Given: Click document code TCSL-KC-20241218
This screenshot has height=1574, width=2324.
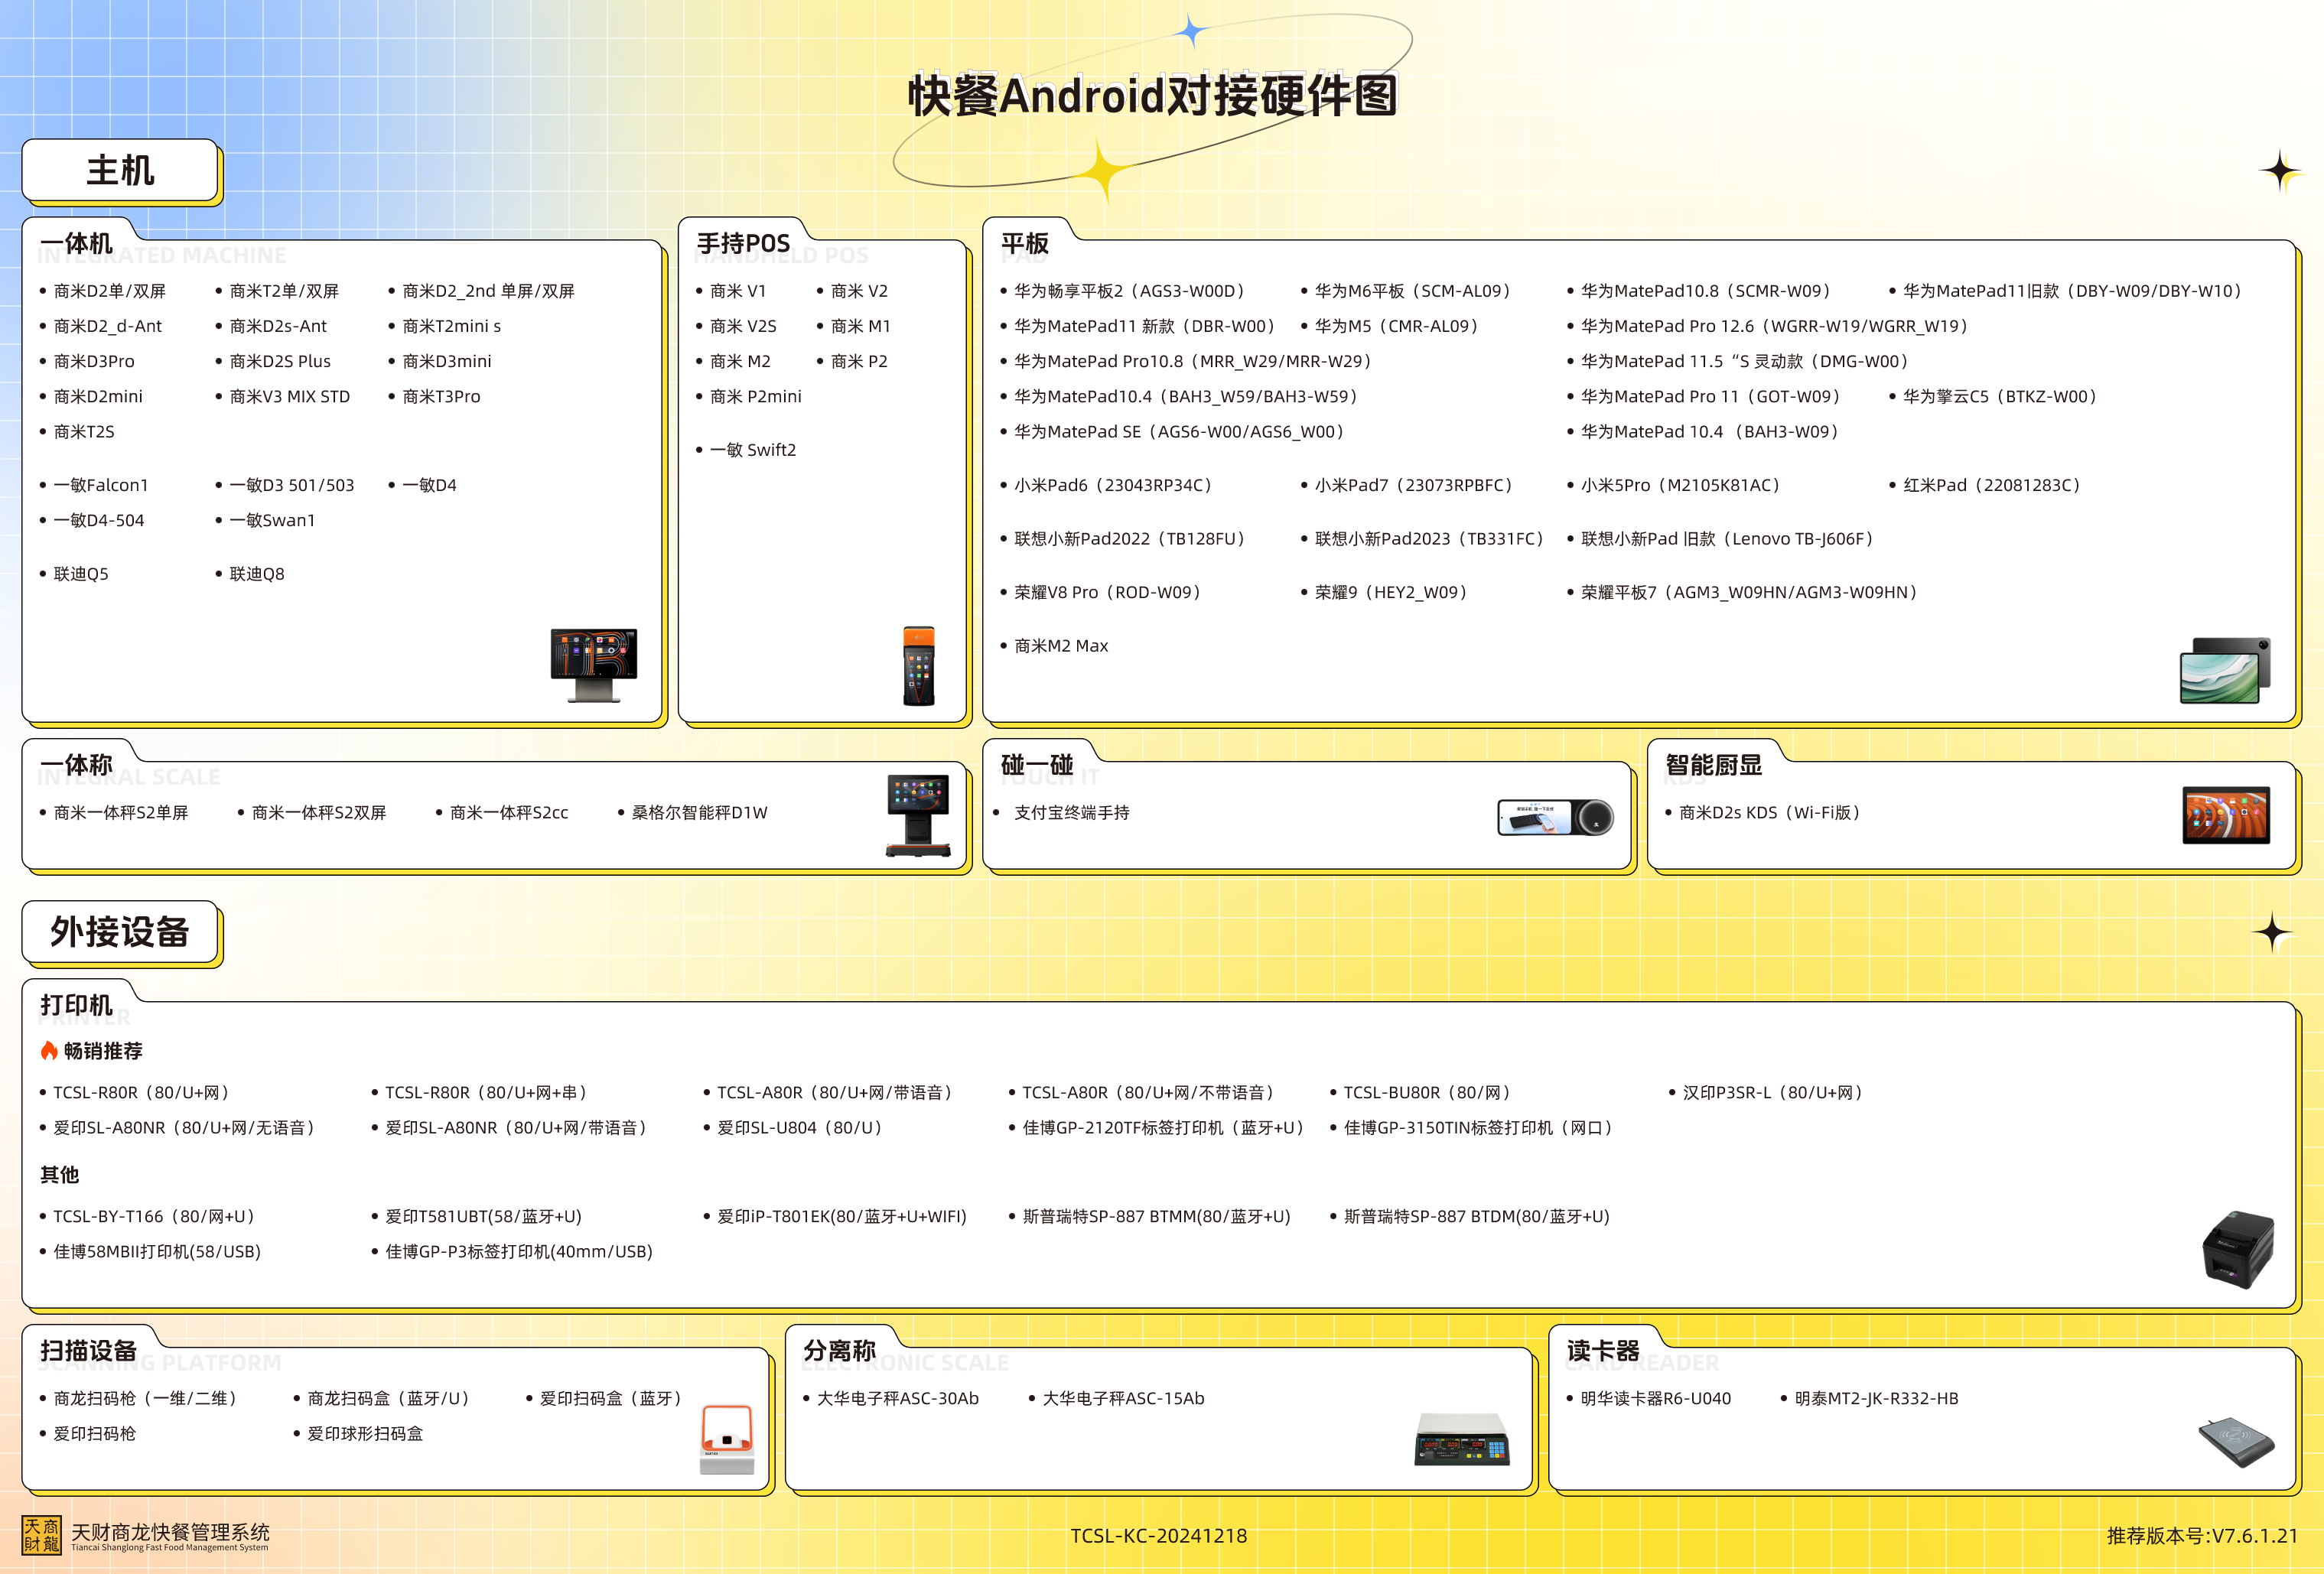Looking at the screenshot, I should pos(1159,1536).
